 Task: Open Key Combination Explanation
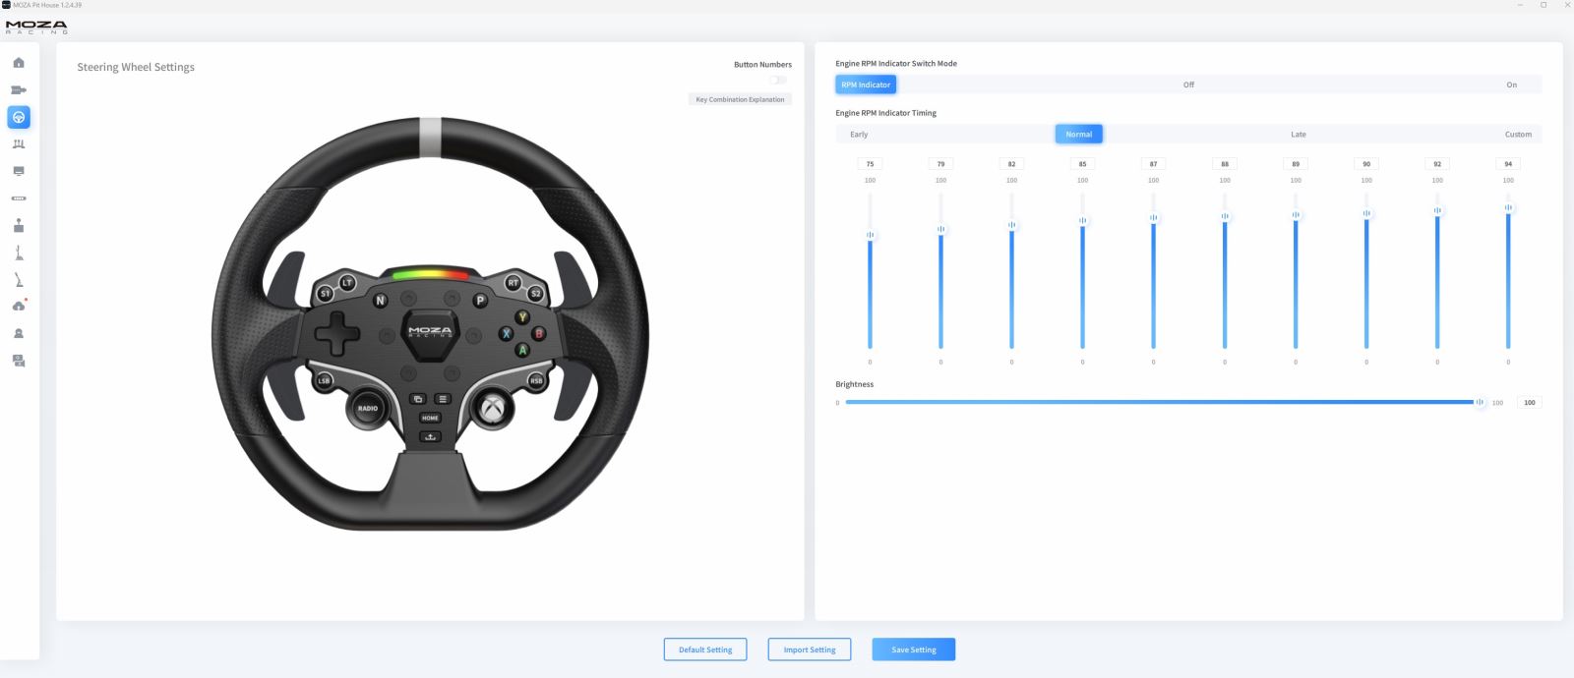(x=740, y=99)
